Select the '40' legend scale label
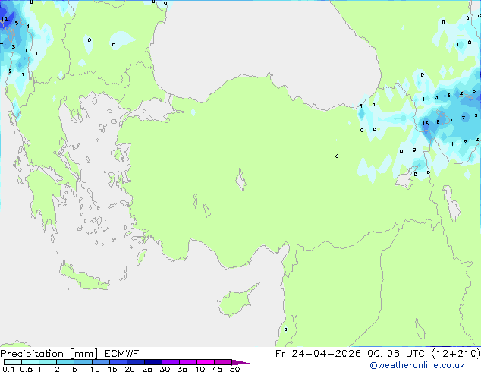This screenshot has width=481, height=372. 200,369
